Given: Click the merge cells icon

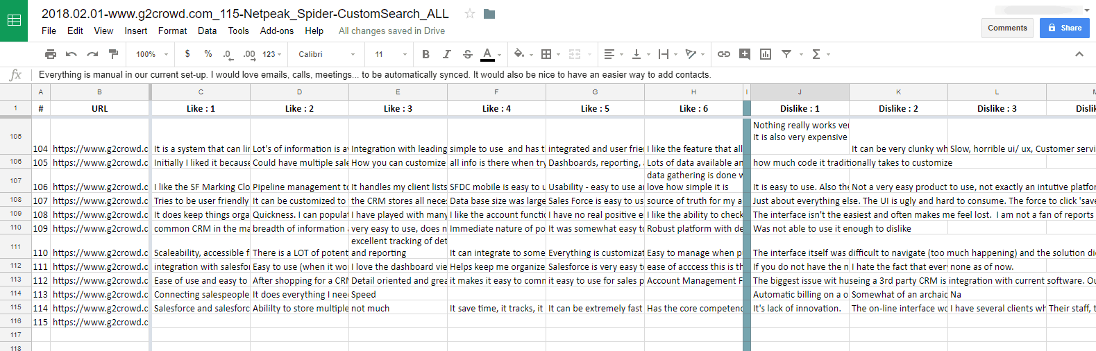Looking at the screenshot, I should click(x=575, y=54).
